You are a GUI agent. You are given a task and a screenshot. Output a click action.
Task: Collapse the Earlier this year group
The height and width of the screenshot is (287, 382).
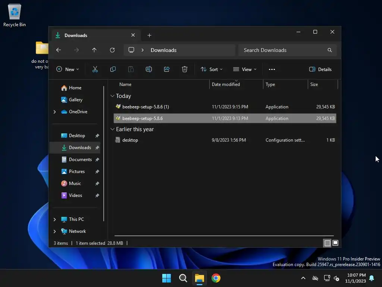pyautogui.click(x=112, y=129)
